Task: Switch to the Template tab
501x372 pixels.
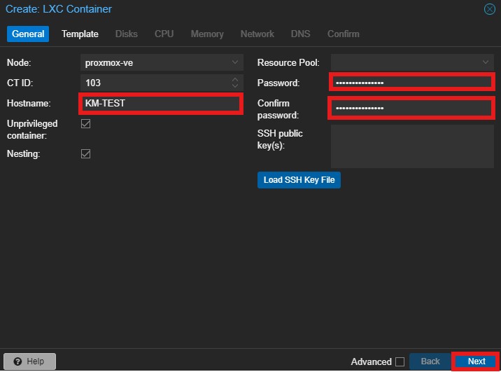Action: pos(80,34)
